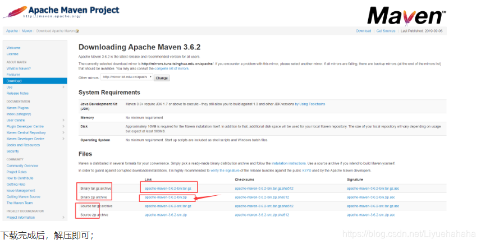
Task: Click the Change mirror button
Action: [162, 78]
